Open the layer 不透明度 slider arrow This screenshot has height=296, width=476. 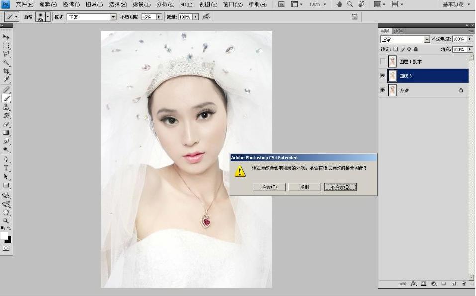(x=470, y=39)
